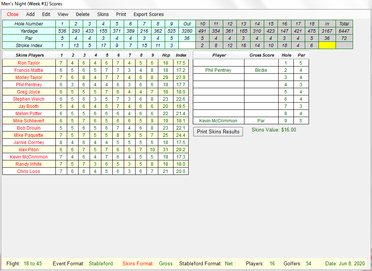Click the Event Format value Stableford

coord(101,263)
